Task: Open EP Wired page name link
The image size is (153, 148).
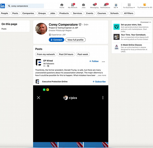Action: [48, 61]
